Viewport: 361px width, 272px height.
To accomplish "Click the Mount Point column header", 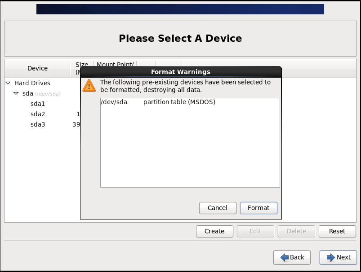I will (x=115, y=65).
